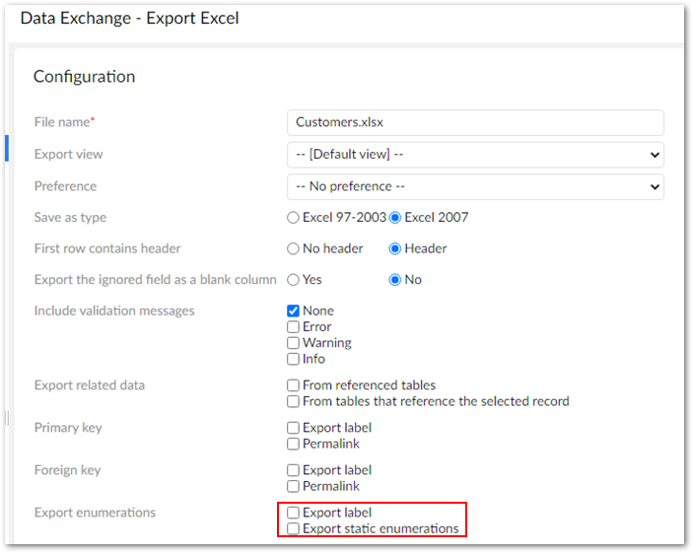Enable Export label for enumerations
Viewport: 693px width, 553px height.
(x=294, y=513)
